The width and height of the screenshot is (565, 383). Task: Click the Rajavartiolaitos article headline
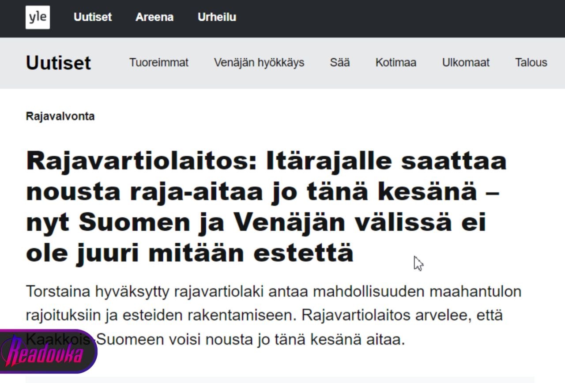point(266,207)
